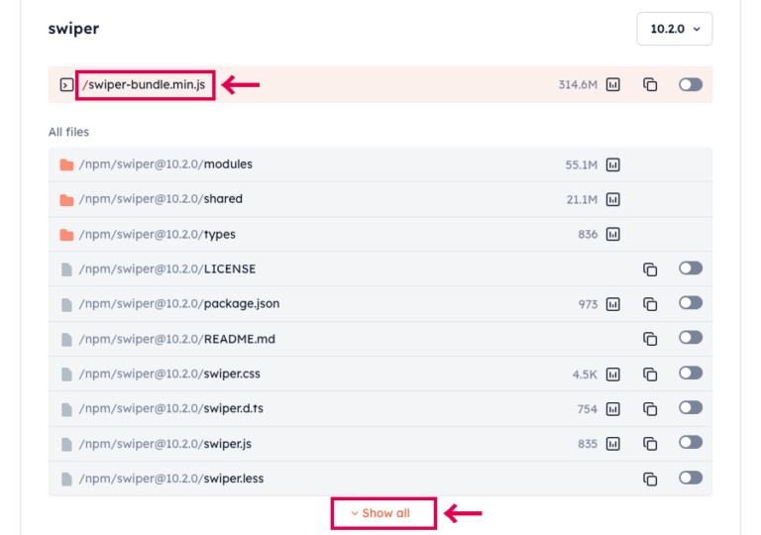Copy link icon for swiper.less
Image resolution: width=761 pixels, height=535 pixels.
650,480
